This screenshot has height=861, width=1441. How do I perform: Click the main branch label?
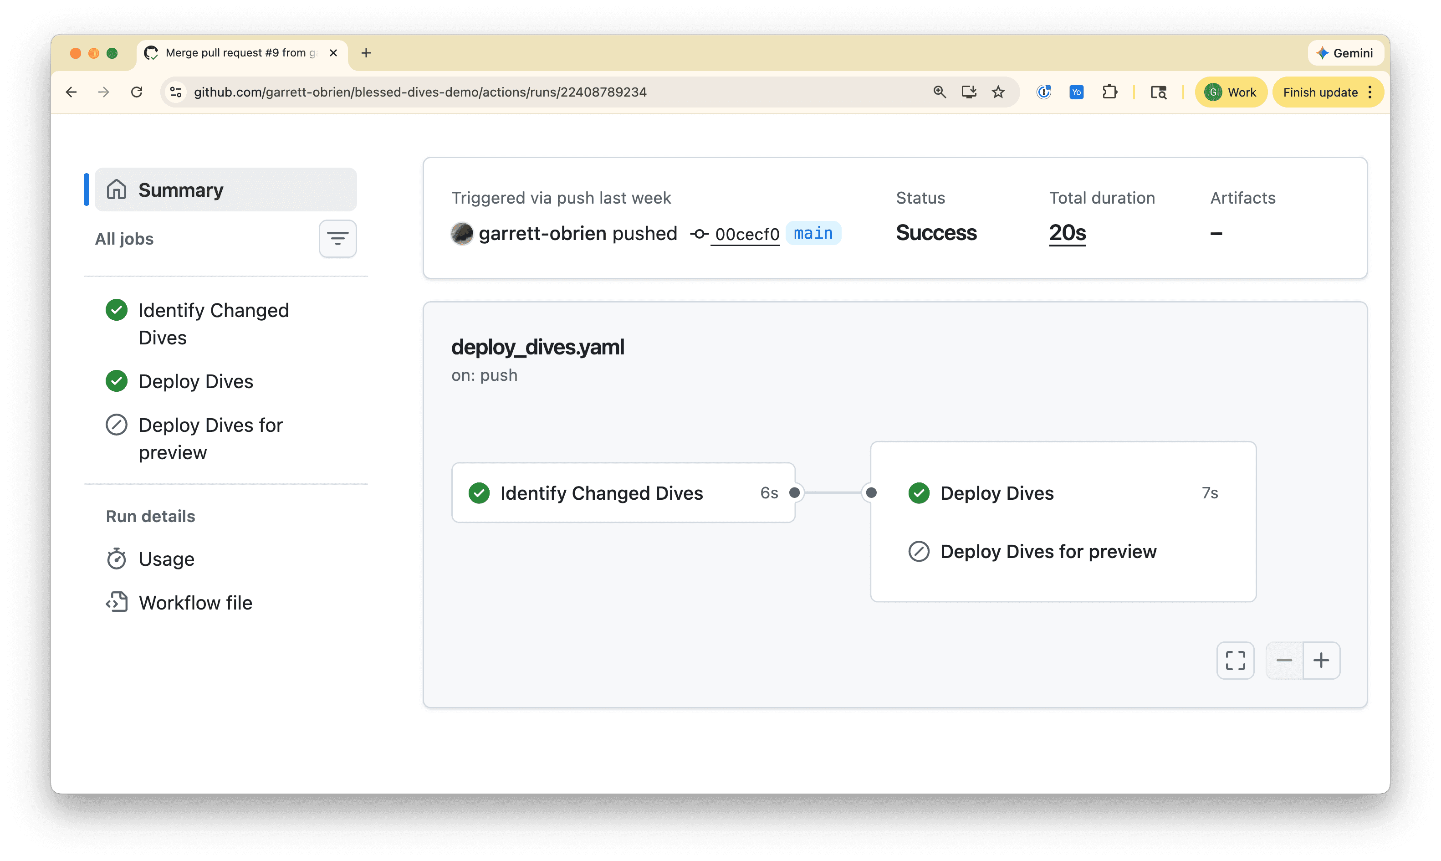[813, 233]
